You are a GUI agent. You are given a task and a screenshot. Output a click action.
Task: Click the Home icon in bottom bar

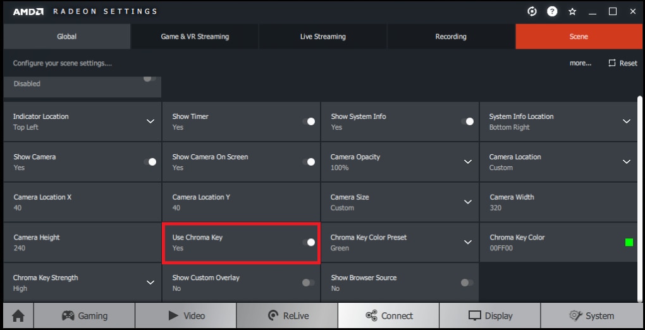click(x=18, y=315)
